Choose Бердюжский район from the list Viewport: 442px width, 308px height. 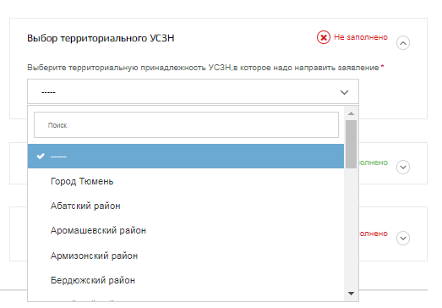click(x=185, y=280)
